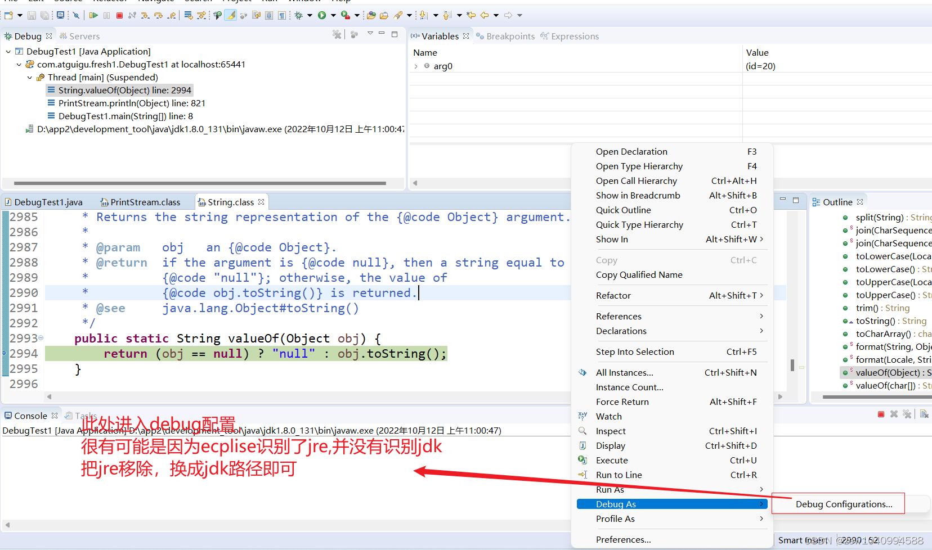This screenshot has height=550, width=932.
Task: Resume execution with the green Resume icon
Action: [x=93, y=15]
